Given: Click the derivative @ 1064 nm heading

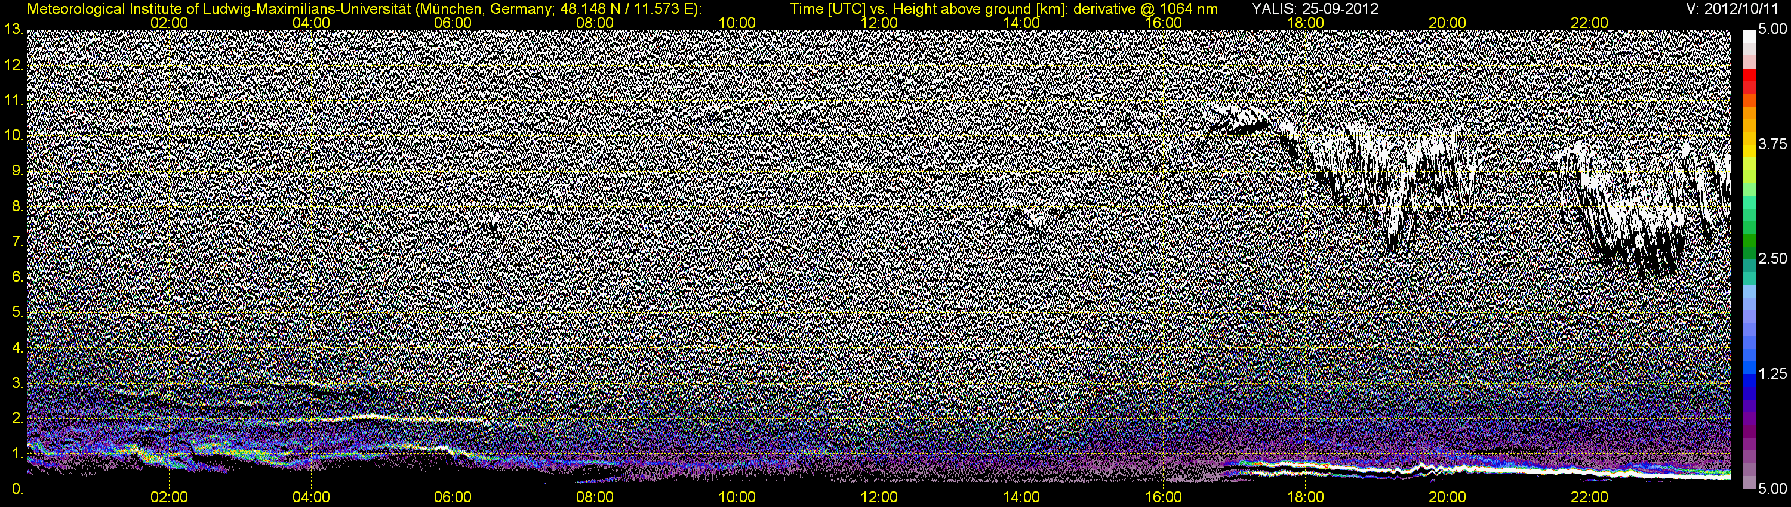Looking at the screenshot, I should point(1146,9).
